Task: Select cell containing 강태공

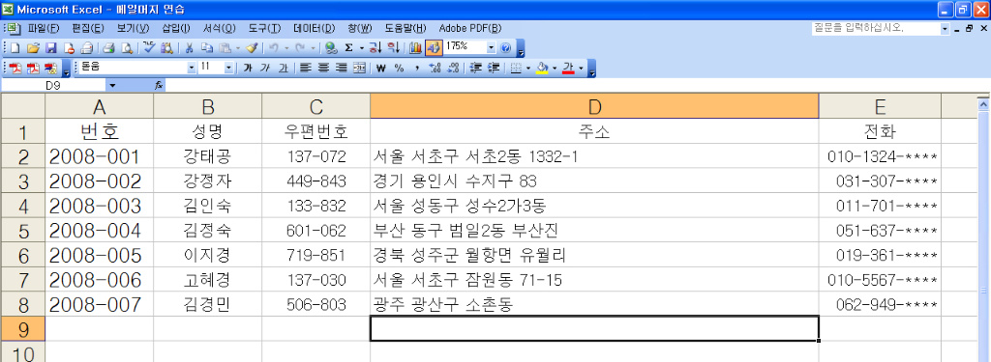Action: [x=207, y=156]
